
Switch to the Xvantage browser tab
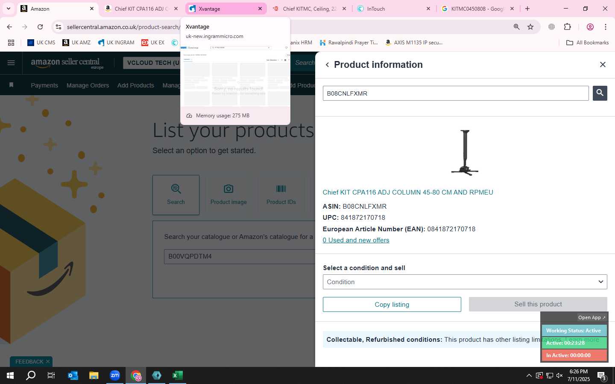pos(225,9)
